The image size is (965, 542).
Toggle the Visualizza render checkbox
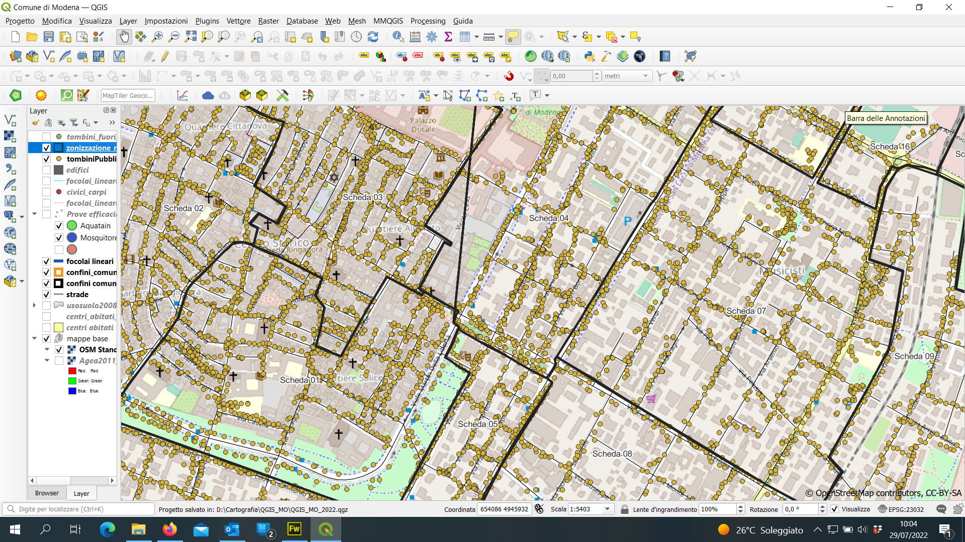click(834, 509)
